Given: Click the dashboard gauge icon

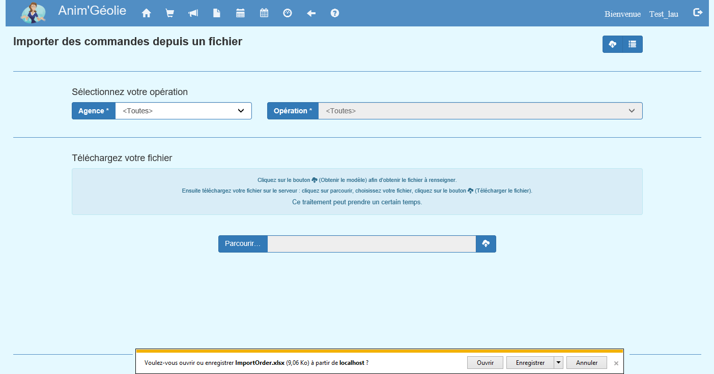Looking at the screenshot, I should 288,14.
